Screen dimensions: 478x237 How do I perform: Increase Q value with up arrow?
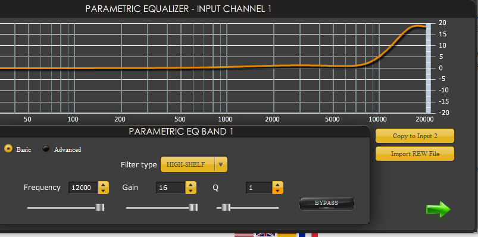(278, 185)
